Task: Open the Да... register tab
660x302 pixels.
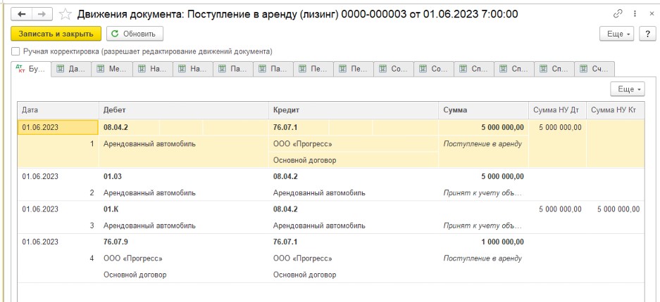Action: [72, 70]
